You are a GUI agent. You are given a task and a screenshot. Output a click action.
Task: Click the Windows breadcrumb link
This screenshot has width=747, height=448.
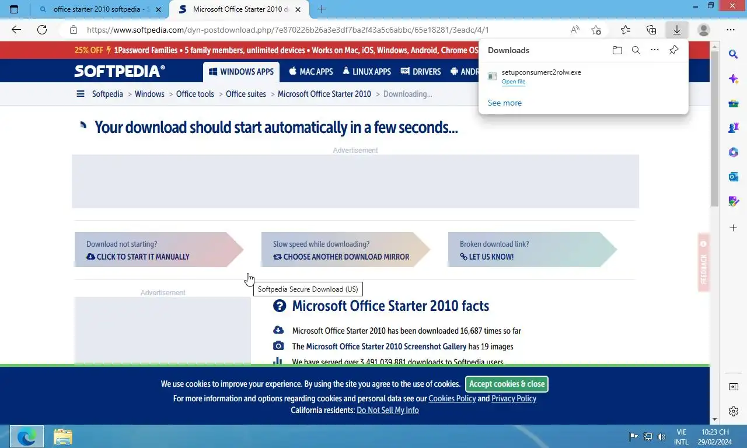click(149, 94)
